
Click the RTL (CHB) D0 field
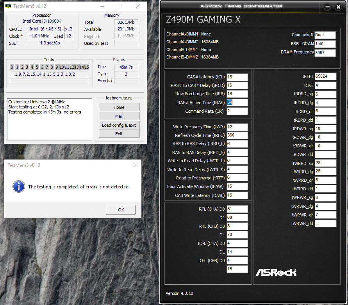[x=237, y=226]
